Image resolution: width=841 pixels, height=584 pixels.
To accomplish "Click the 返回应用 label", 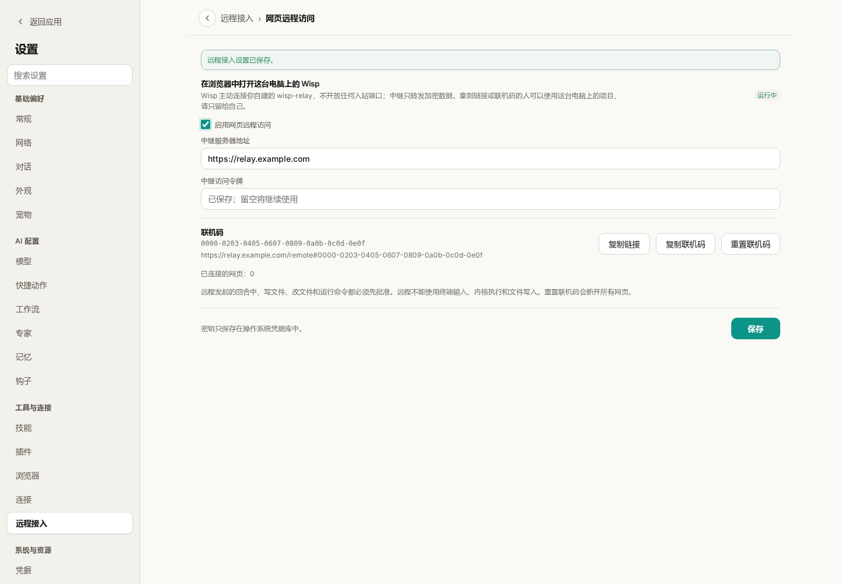I will [46, 22].
